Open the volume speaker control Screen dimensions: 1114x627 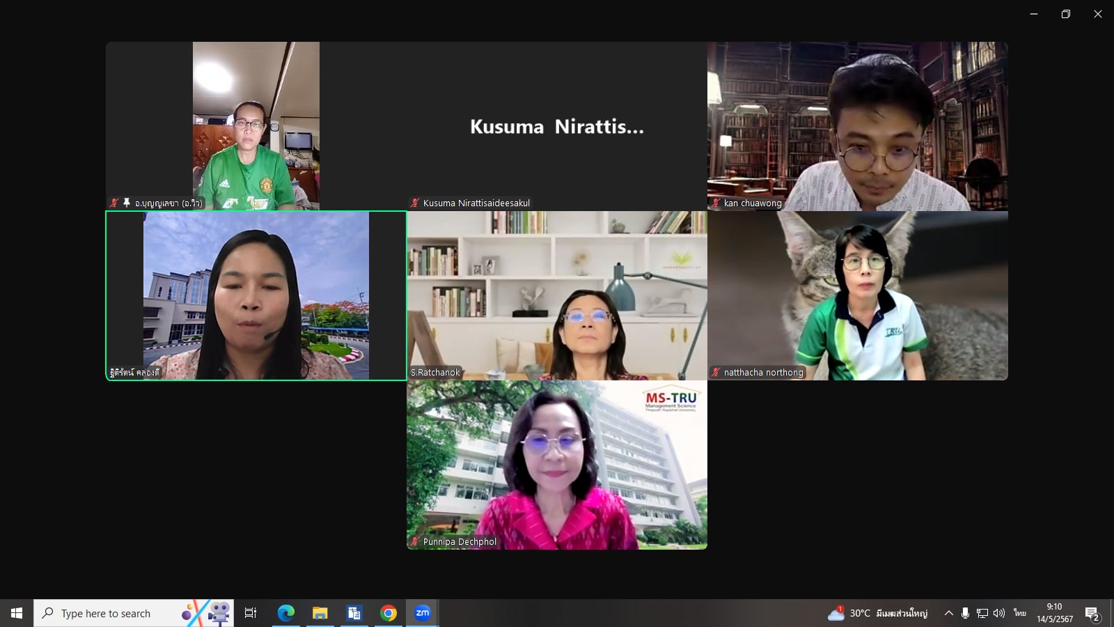pos(999,613)
